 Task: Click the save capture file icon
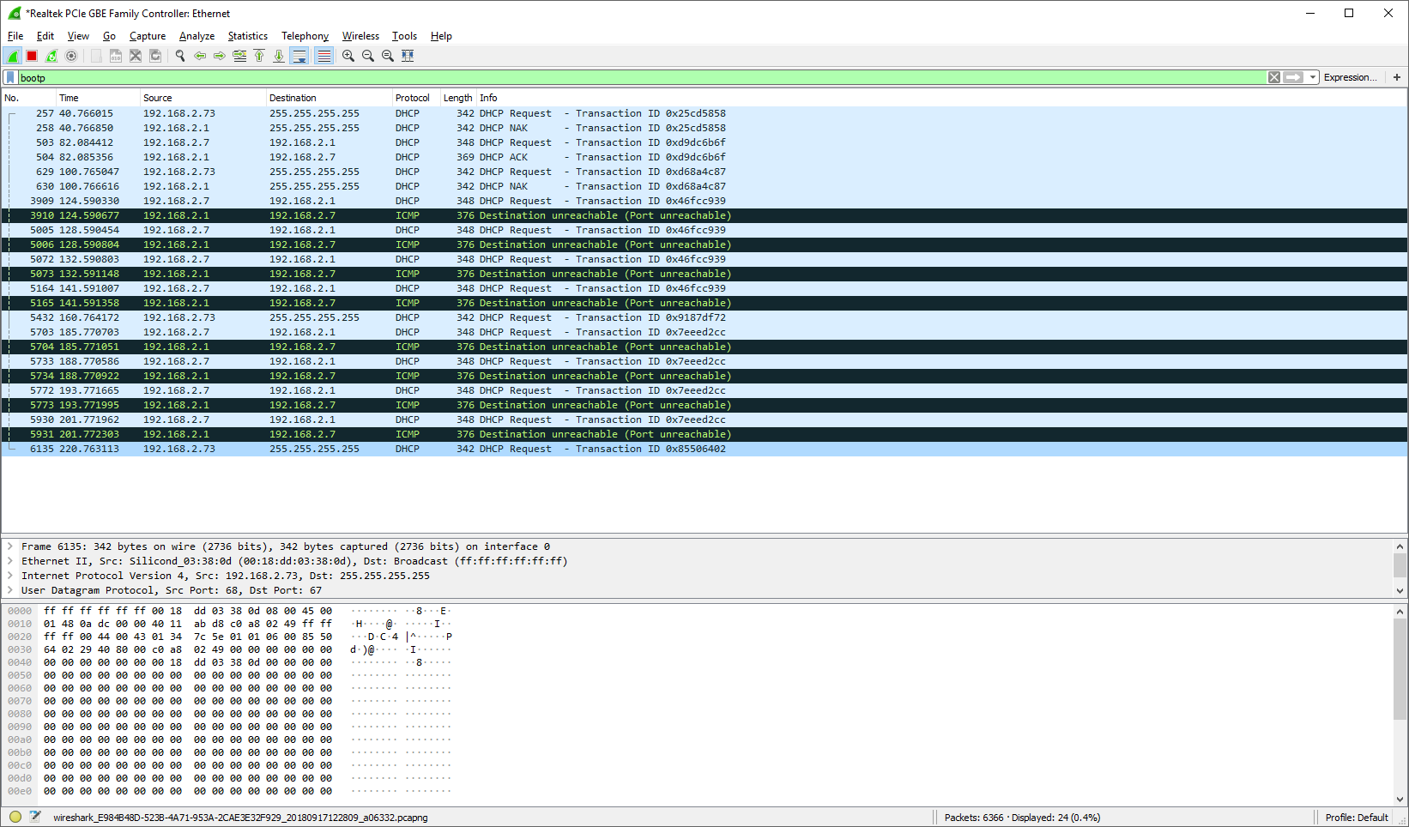(116, 56)
